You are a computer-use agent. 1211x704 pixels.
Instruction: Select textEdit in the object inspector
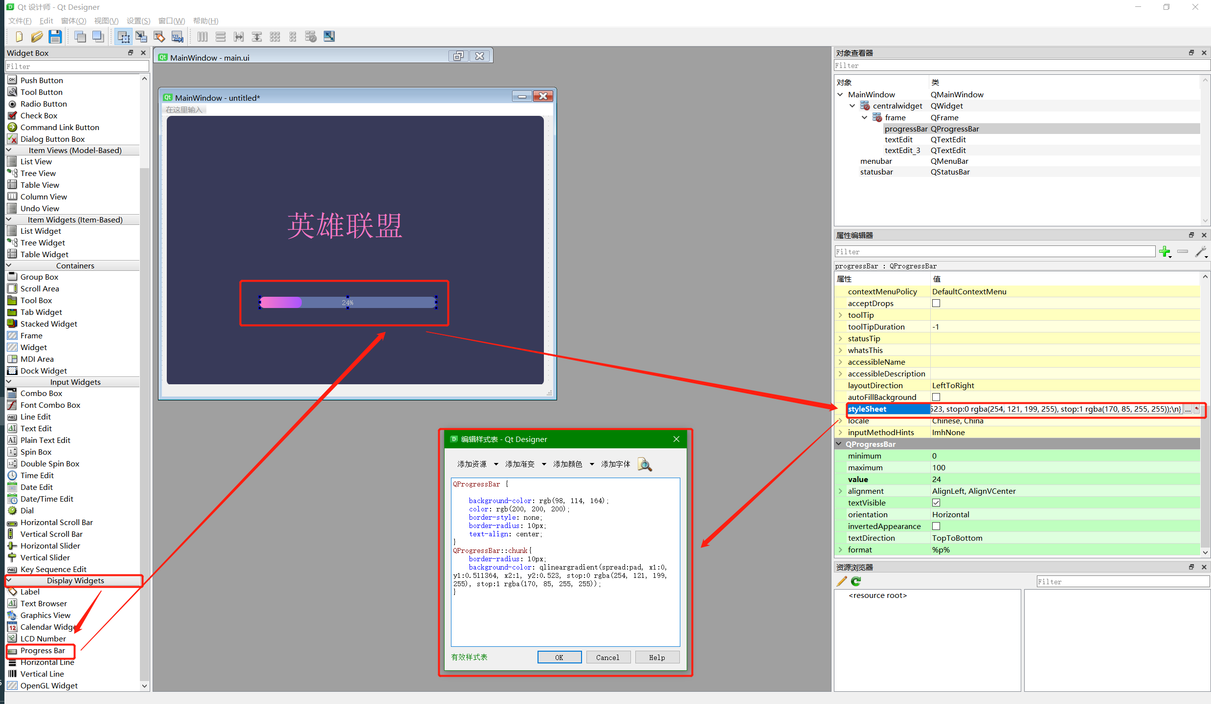898,139
